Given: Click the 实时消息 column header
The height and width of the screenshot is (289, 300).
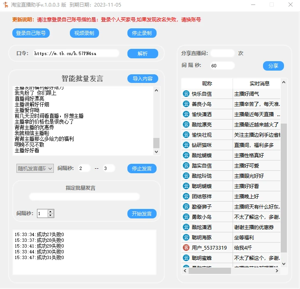Looking at the screenshot, I should (257, 83).
